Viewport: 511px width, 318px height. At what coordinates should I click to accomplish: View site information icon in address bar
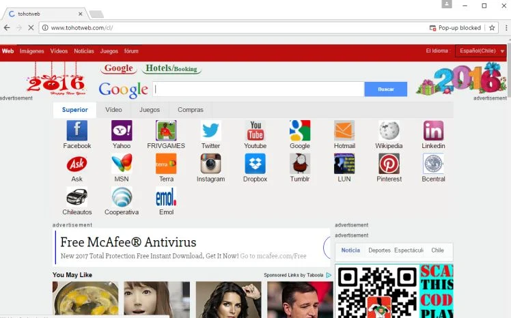45,28
